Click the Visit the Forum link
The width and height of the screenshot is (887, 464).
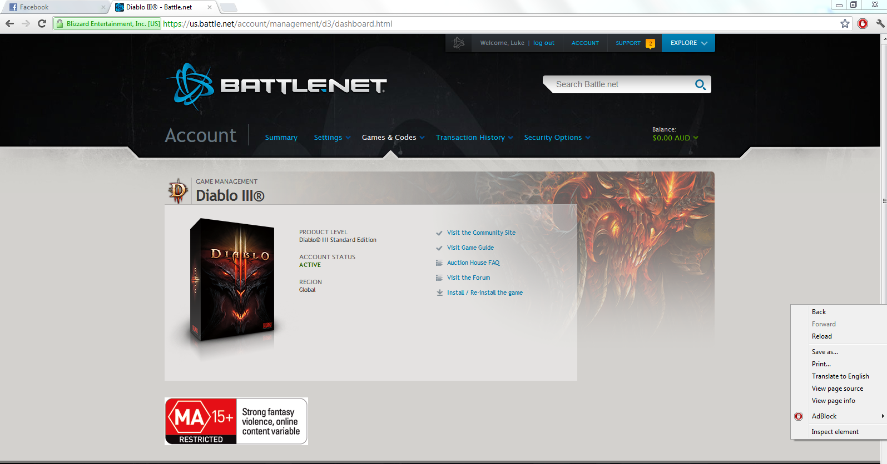pos(469,278)
